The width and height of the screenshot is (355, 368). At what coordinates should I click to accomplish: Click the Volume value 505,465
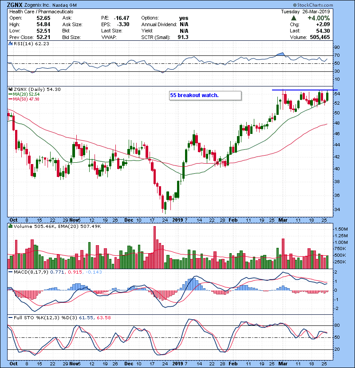[320, 37]
